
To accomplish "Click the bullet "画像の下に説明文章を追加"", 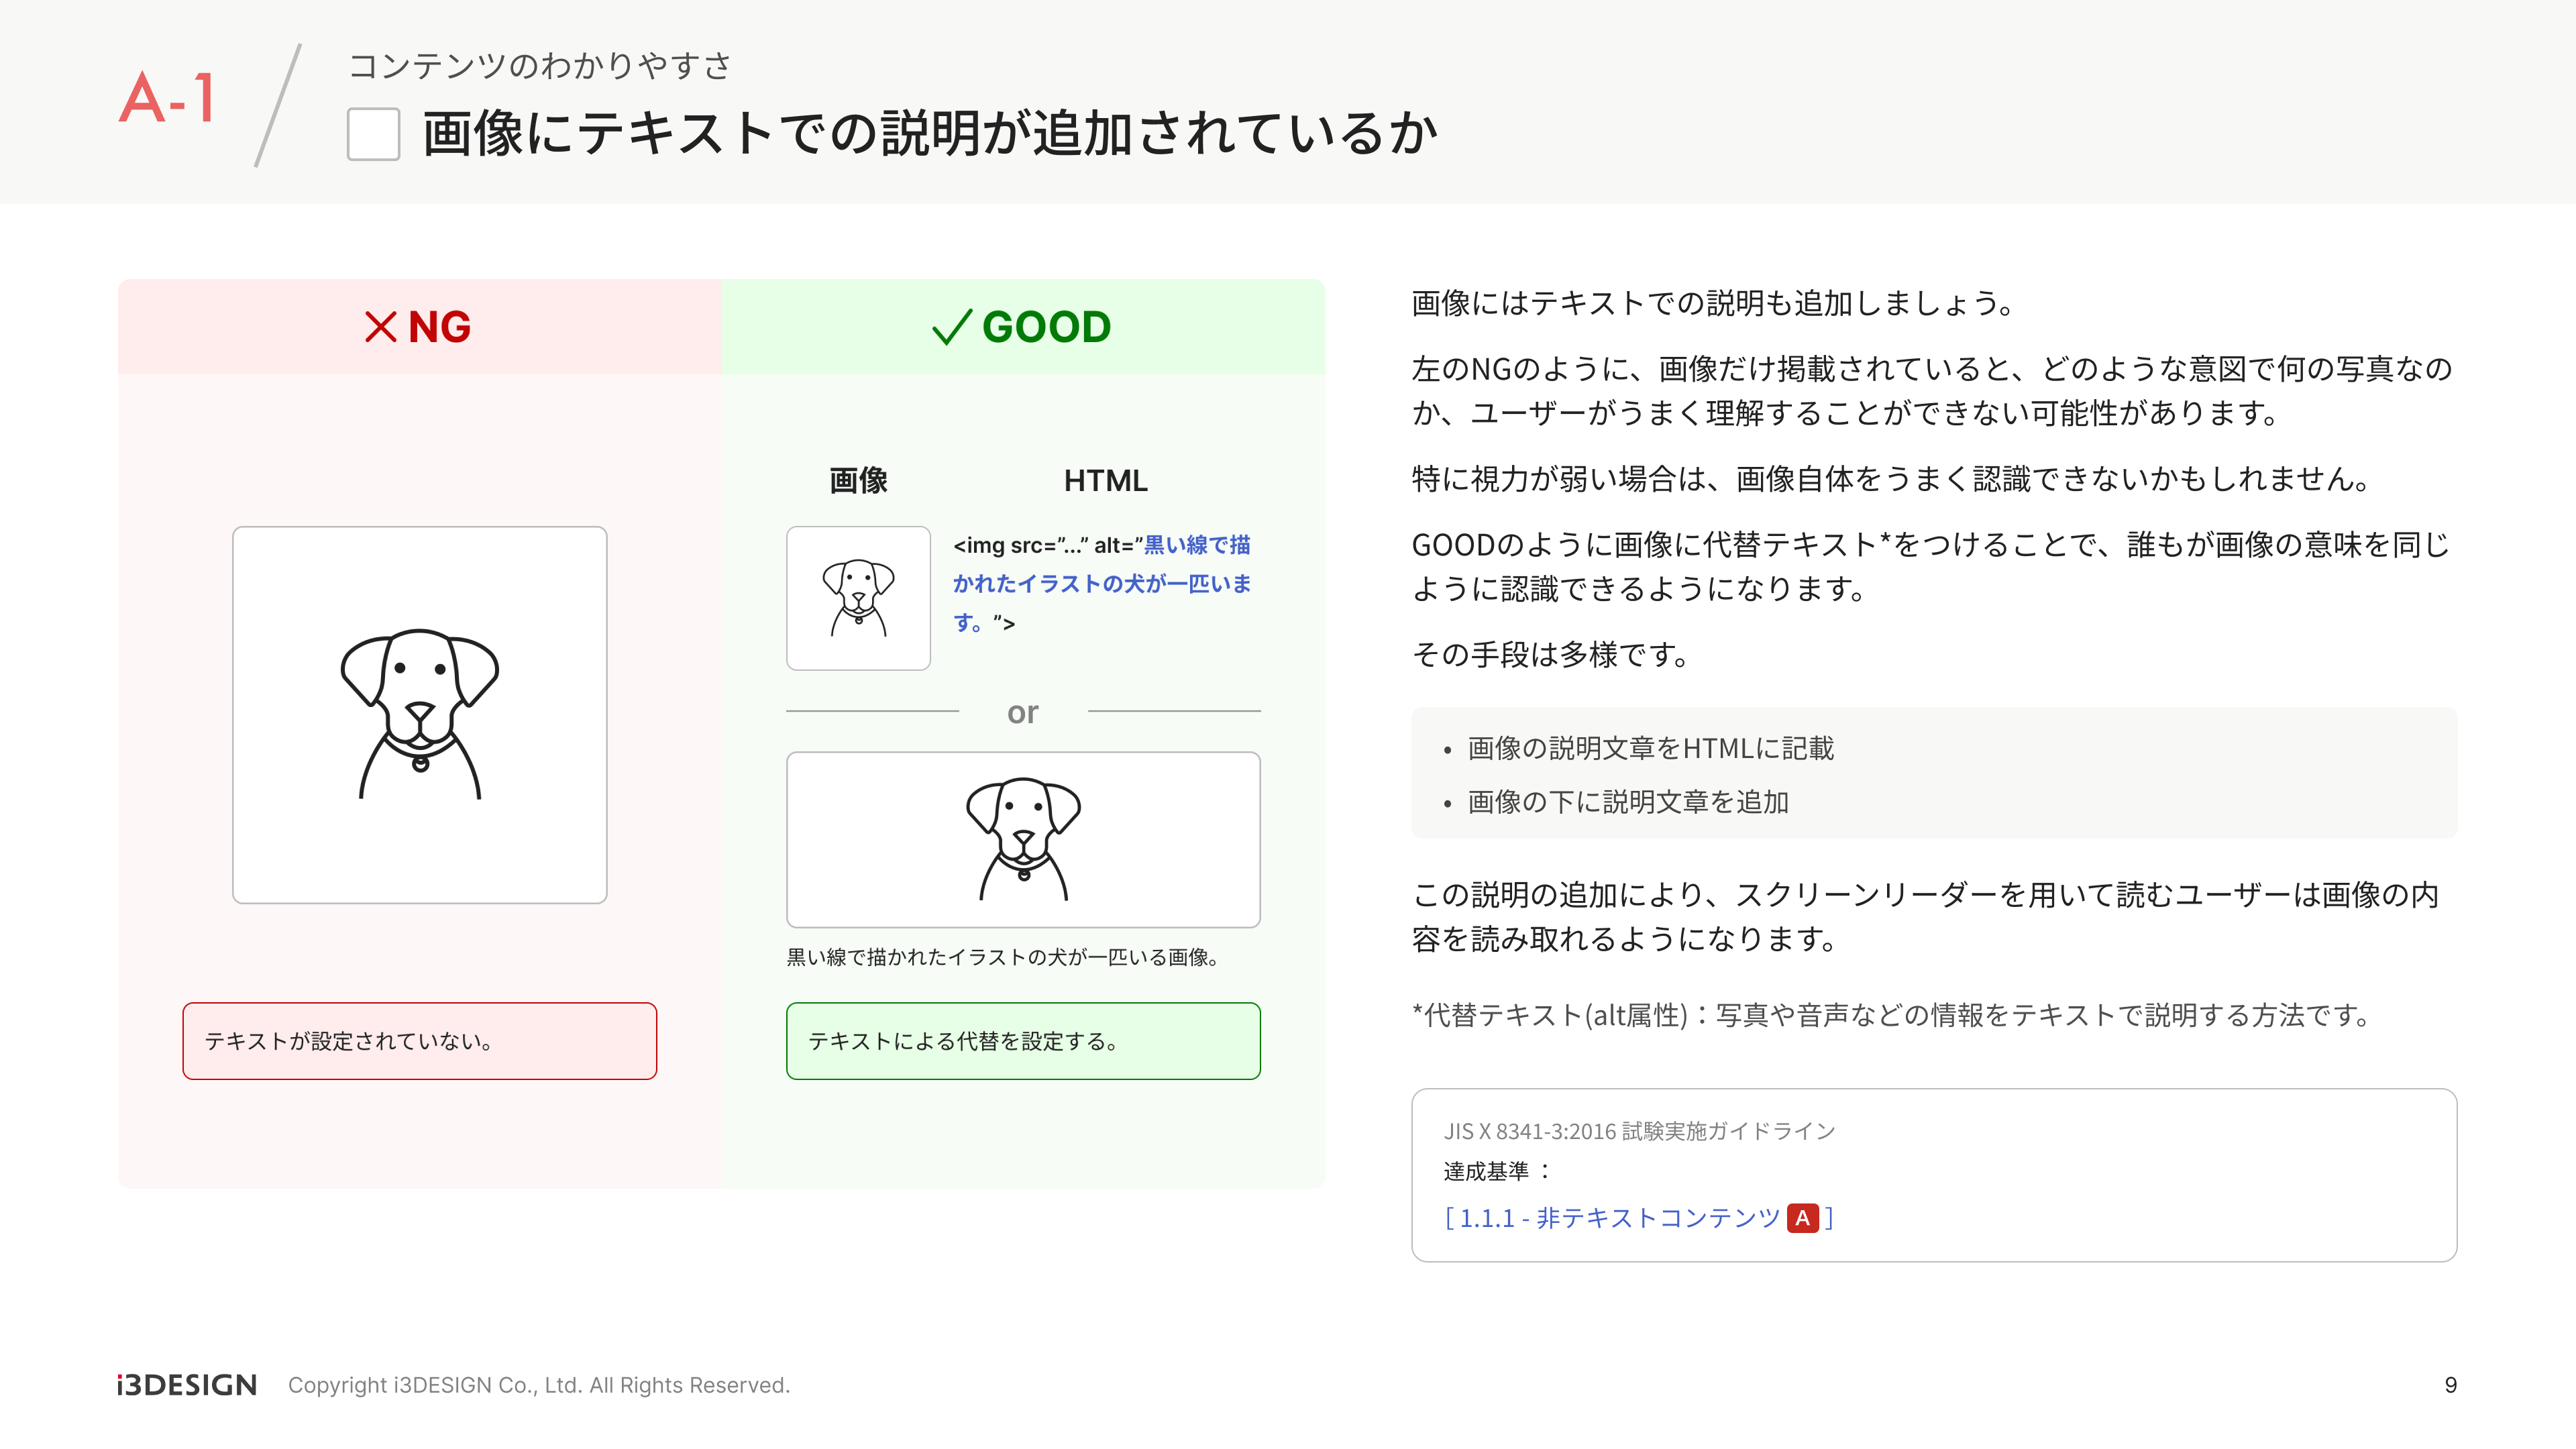I will point(1627,802).
